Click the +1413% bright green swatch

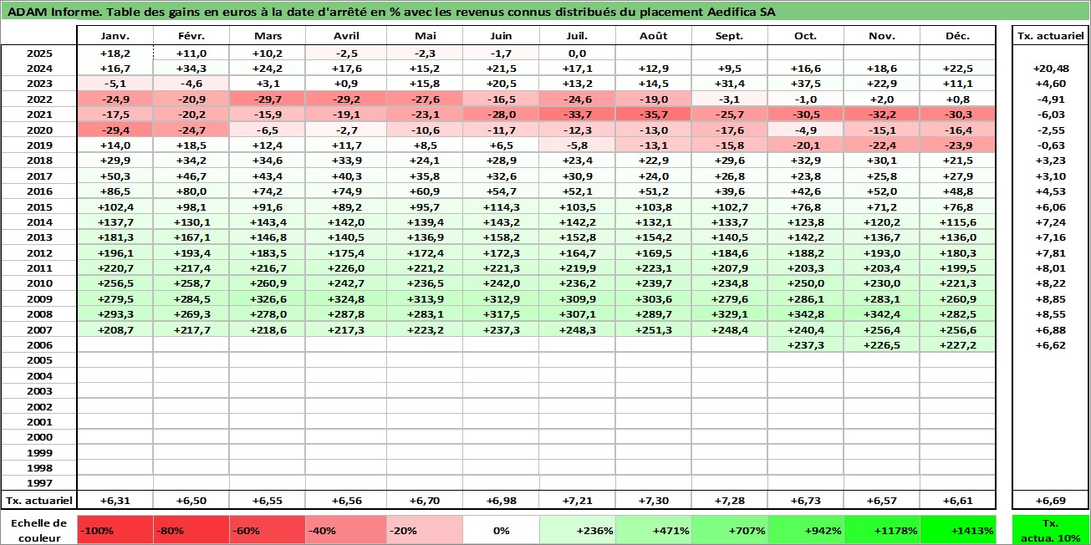point(958,530)
